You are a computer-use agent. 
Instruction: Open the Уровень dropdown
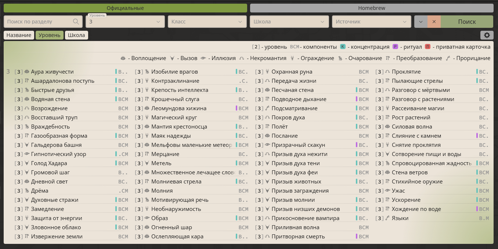125,22
